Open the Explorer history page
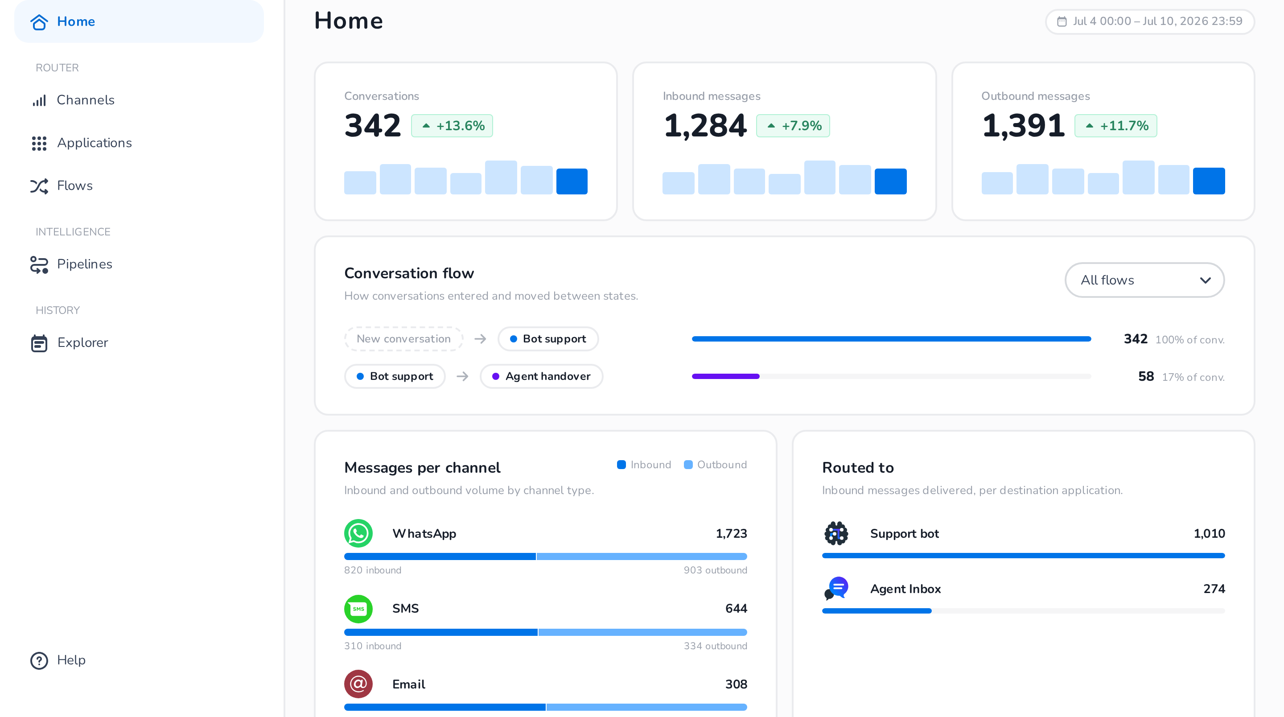 pos(139,343)
